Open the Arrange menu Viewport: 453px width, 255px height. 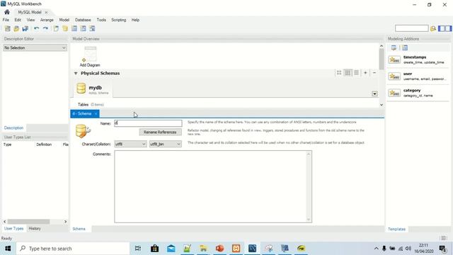coord(47,20)
